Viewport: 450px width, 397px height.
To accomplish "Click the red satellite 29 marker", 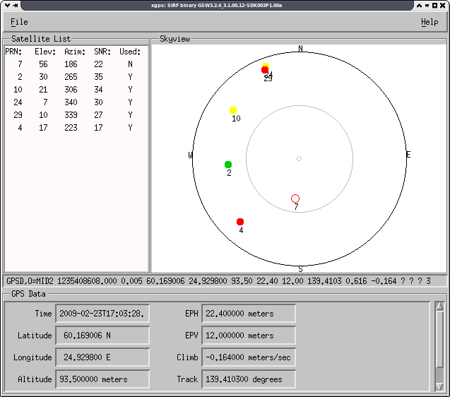I will coord(265,70).
